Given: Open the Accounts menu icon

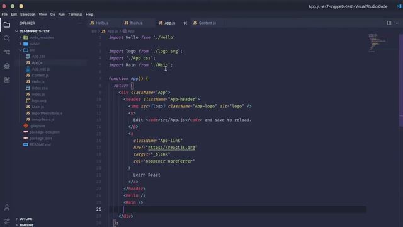Looking at the screenshot, I should pyautogui.click(x=7, y=207).
